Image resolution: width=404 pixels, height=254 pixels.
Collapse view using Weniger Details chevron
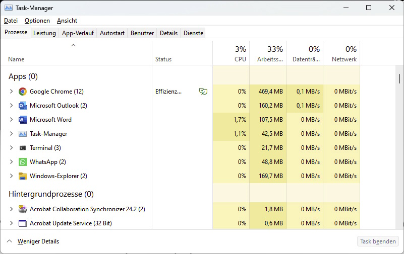[x=9, y=241]
